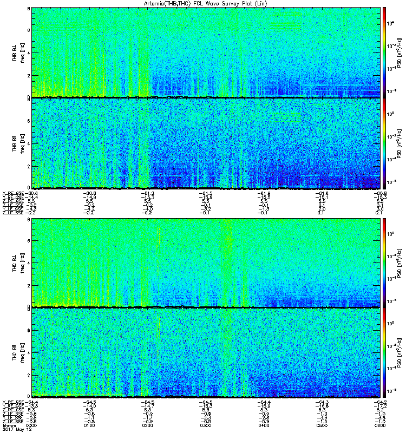Click the THB X_RE_GSE value '-61.2'
Viewport: 406px width, 433px height.
tap(147, 194)
